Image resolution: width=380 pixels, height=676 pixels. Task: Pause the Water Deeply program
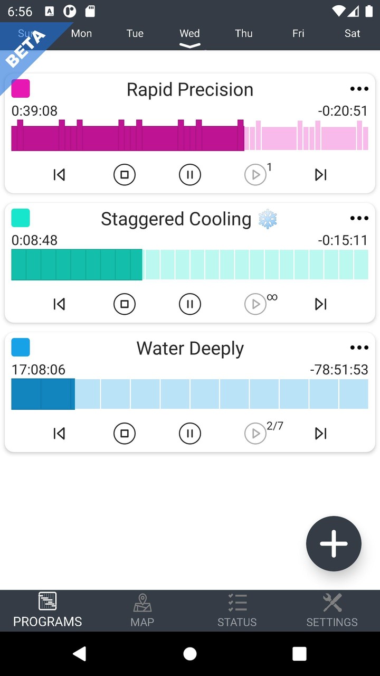(x=190, y=433)
